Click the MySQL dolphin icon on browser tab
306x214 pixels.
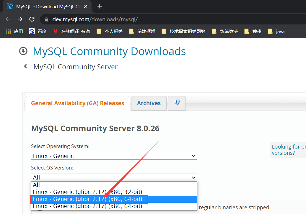pyautogui.click(x=10, y=6)
